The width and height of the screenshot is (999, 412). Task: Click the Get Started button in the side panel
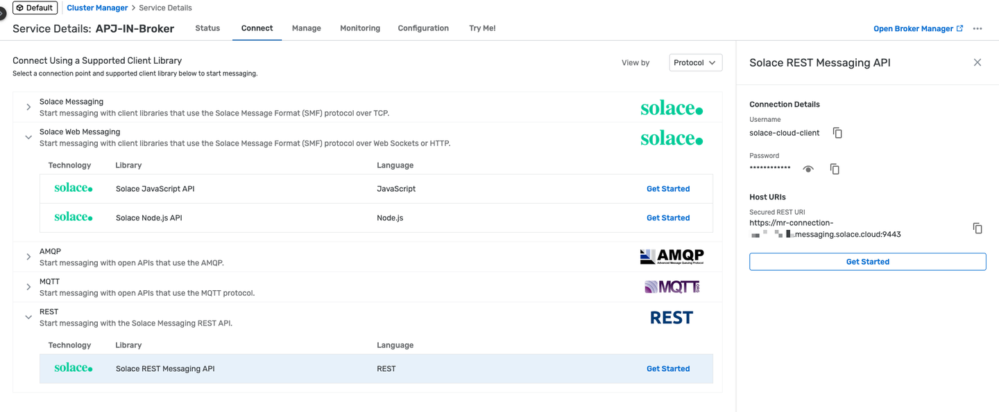(x=867, y=262)
